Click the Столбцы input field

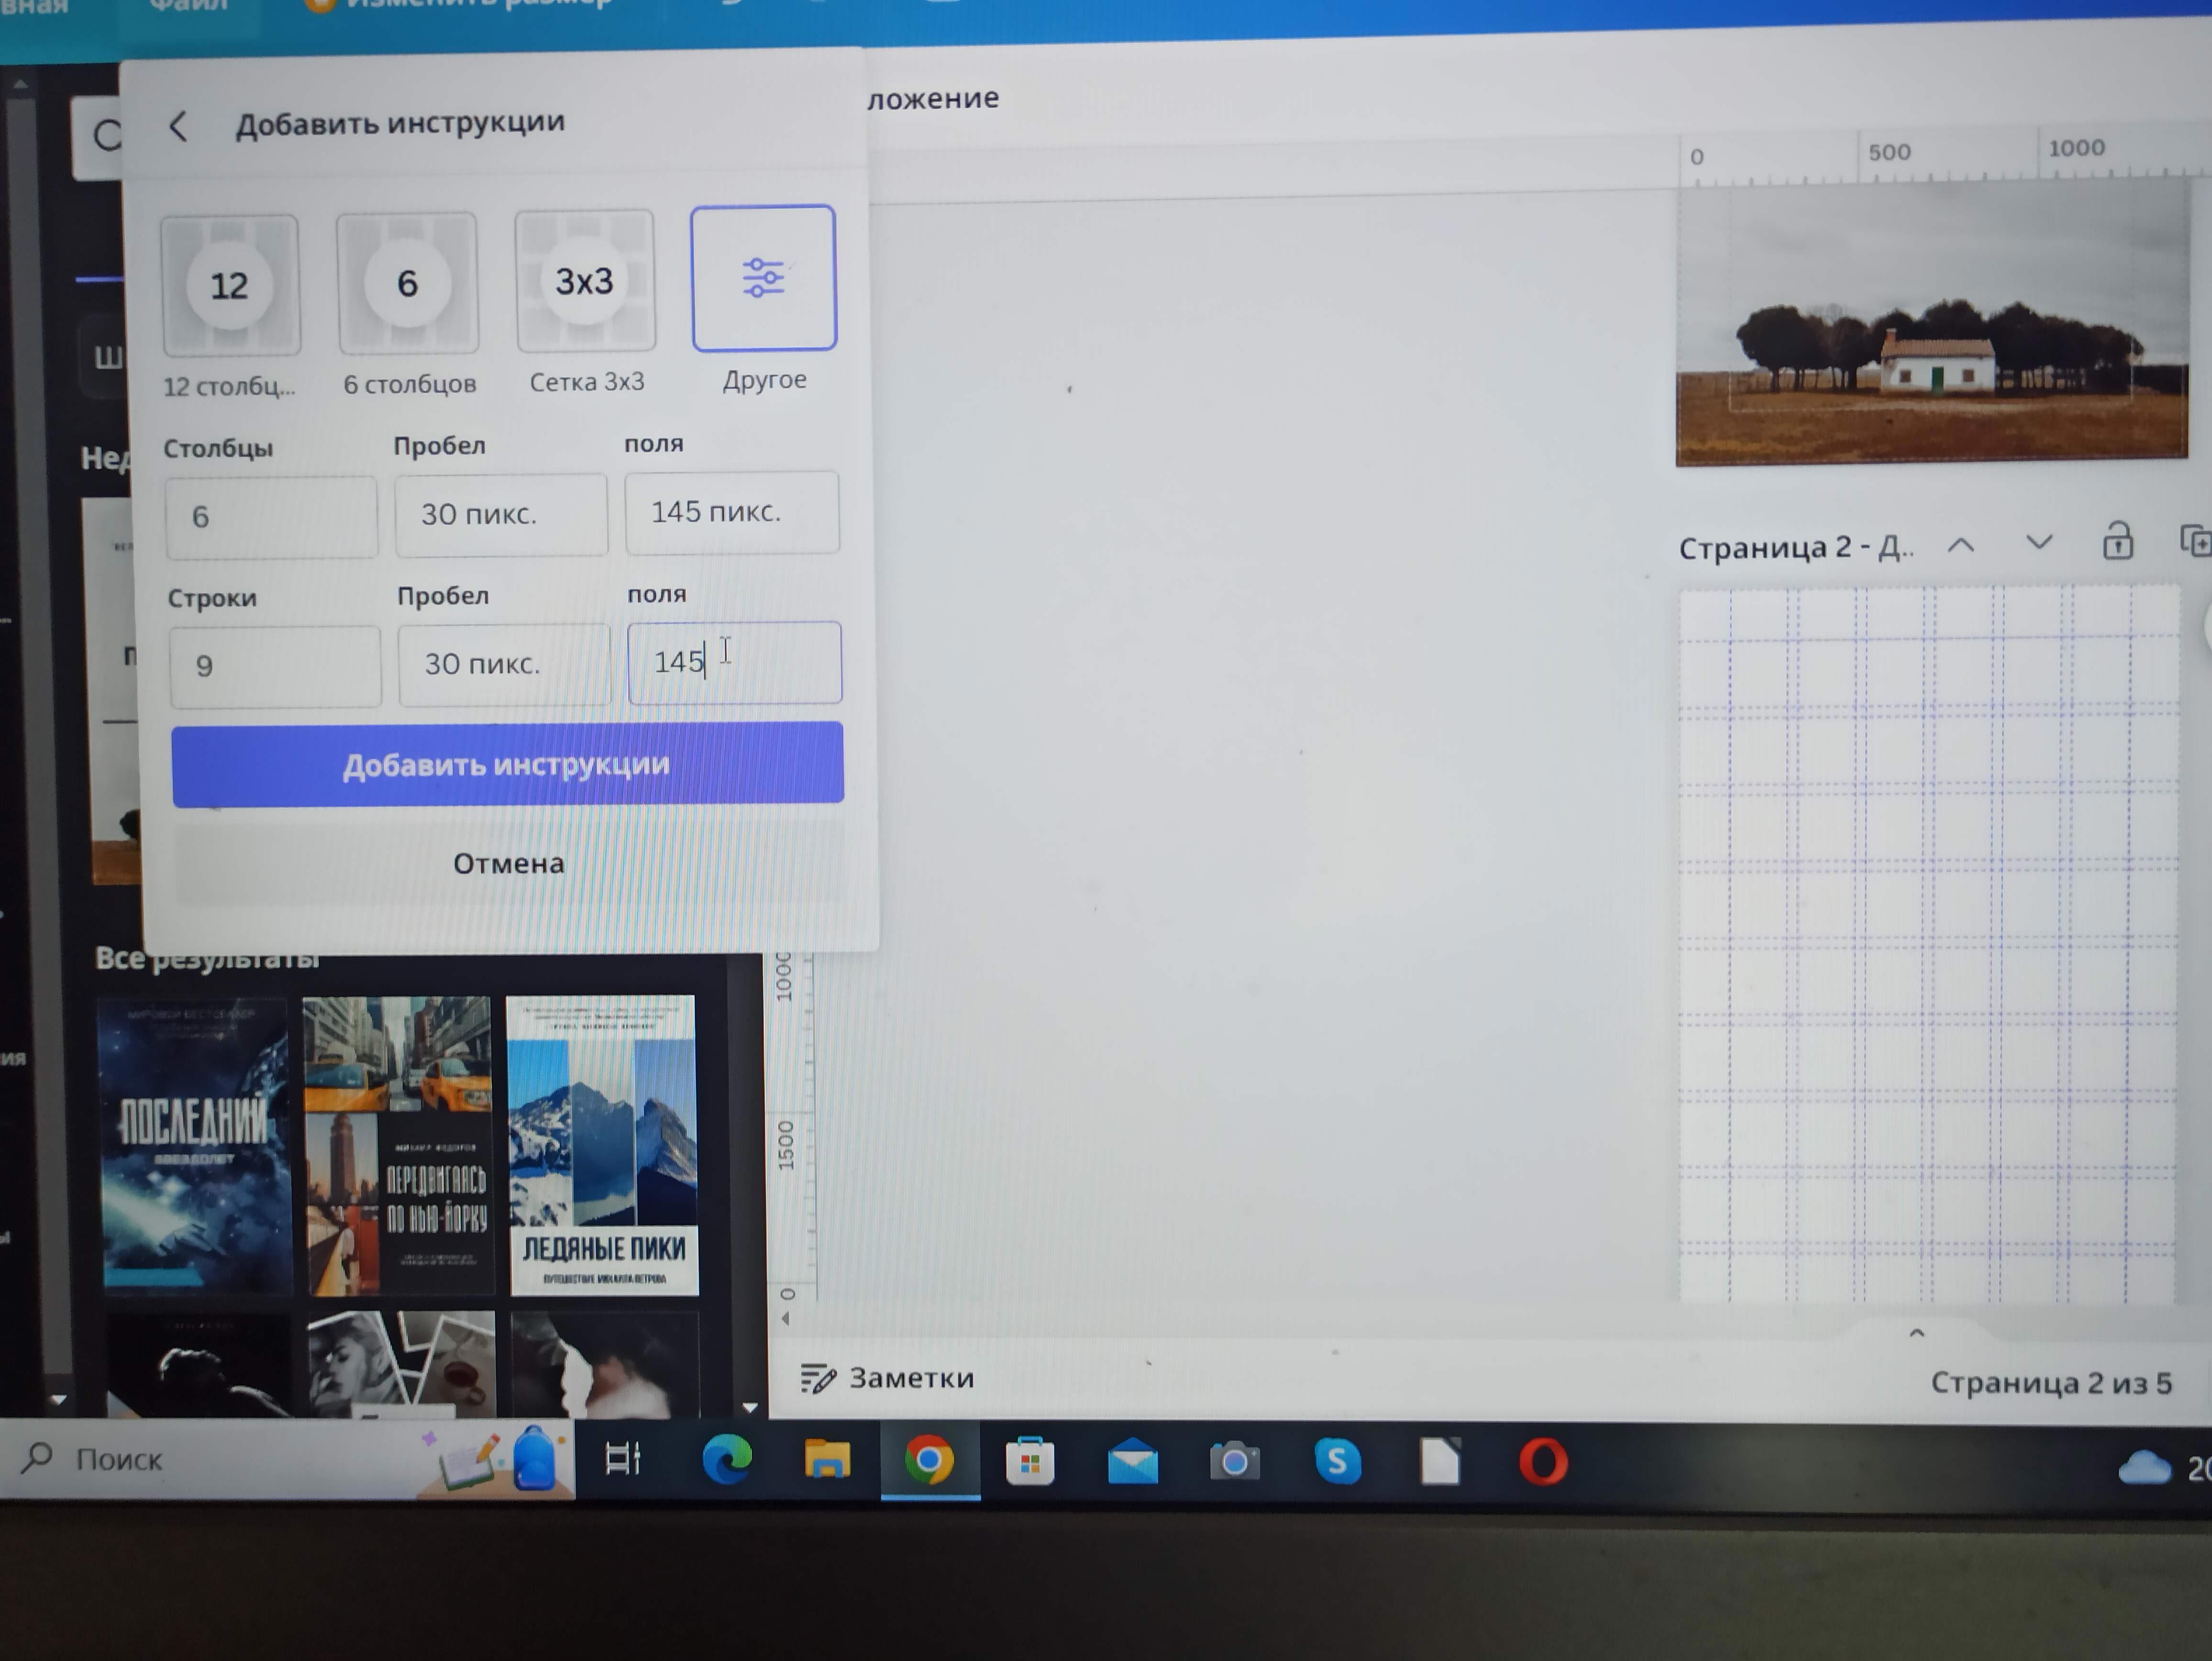point(271,517)
